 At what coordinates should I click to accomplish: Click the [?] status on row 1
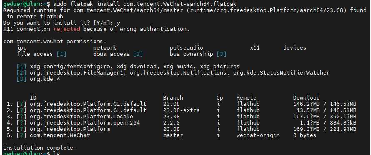click(x=22, y=104)
